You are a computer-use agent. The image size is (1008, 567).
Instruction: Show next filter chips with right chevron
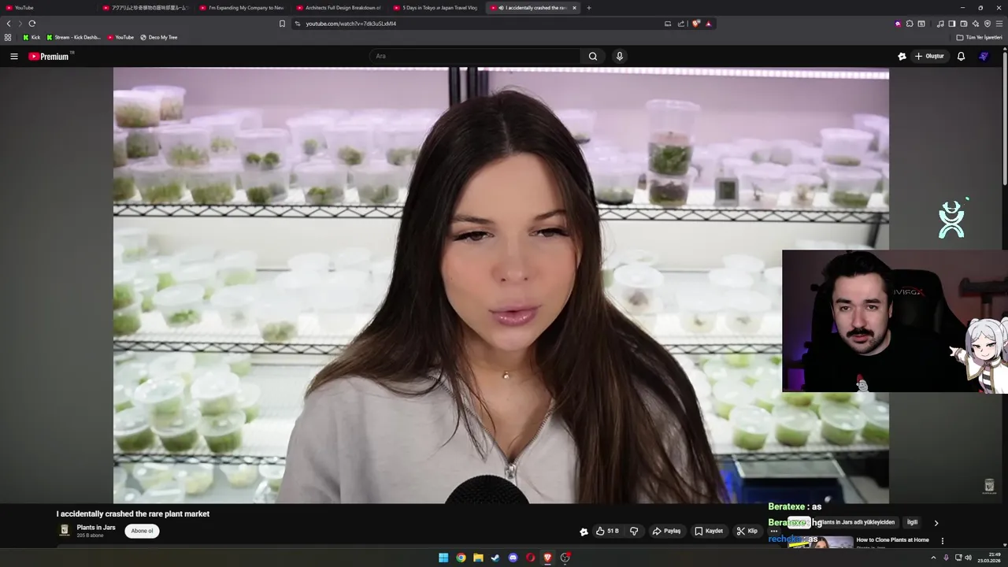point(936,523)
